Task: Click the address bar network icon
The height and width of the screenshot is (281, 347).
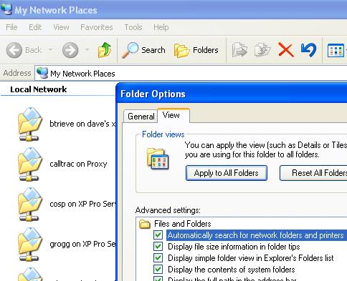Action: coord(42,73)
